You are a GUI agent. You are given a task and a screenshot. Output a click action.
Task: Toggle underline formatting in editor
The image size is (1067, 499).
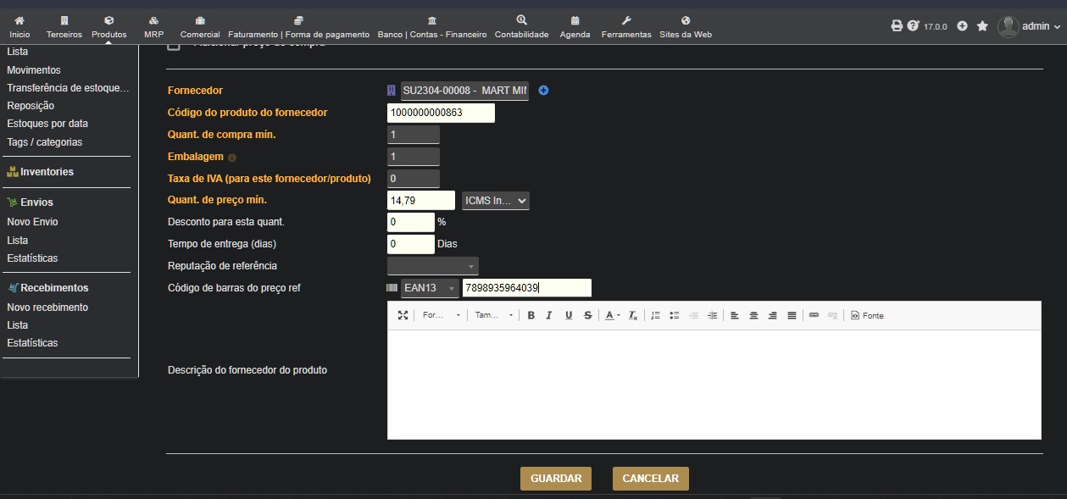pos(569,315)
